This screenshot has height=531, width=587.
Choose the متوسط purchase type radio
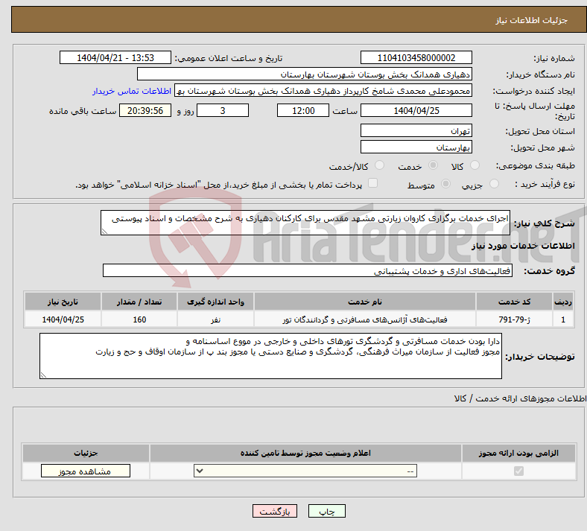445,184
